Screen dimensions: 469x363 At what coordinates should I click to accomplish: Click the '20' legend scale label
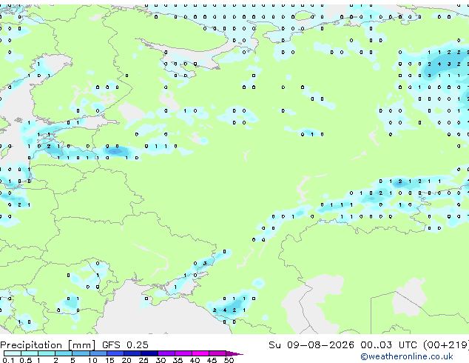[x=126, y=360]
